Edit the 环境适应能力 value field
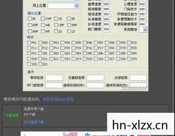 pyautogui.click(x=142, y=14)
